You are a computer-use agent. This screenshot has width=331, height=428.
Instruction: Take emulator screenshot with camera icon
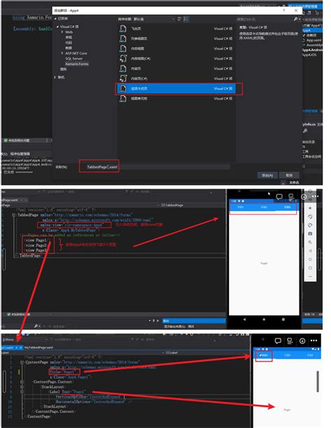310,234
